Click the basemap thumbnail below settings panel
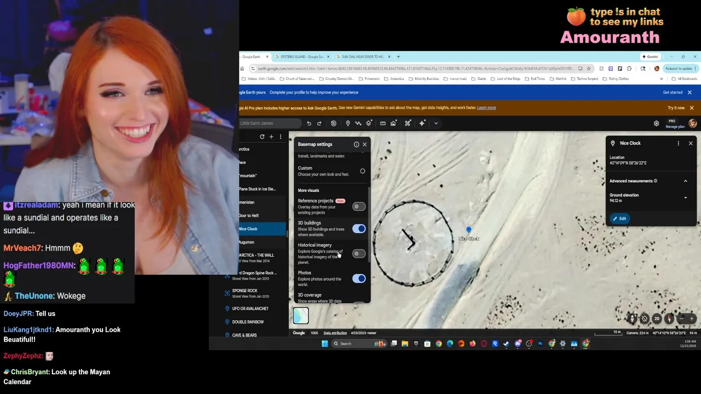 point(301,316)
